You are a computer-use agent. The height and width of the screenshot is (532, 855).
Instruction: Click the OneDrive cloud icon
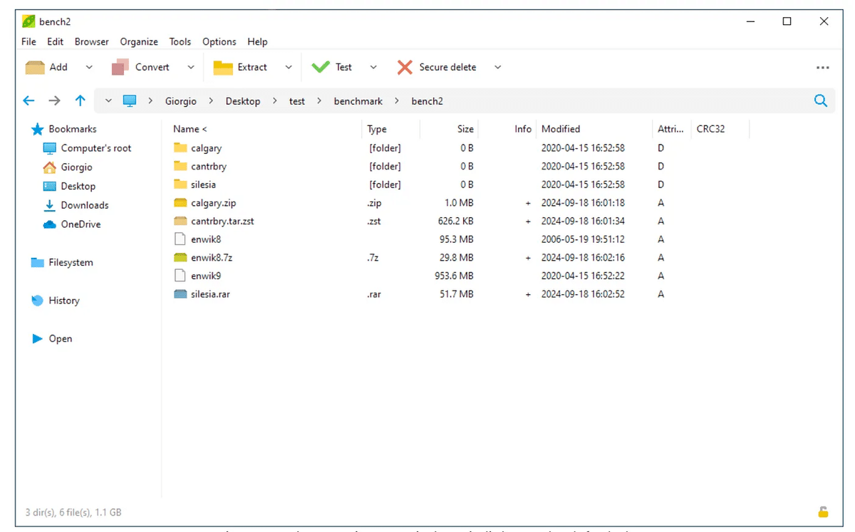tap(49, 224)
